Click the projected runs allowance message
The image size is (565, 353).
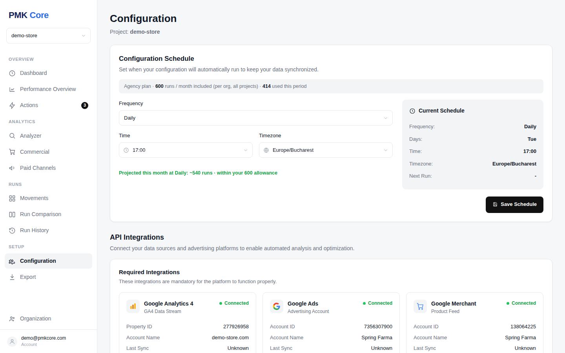[198, 173]
